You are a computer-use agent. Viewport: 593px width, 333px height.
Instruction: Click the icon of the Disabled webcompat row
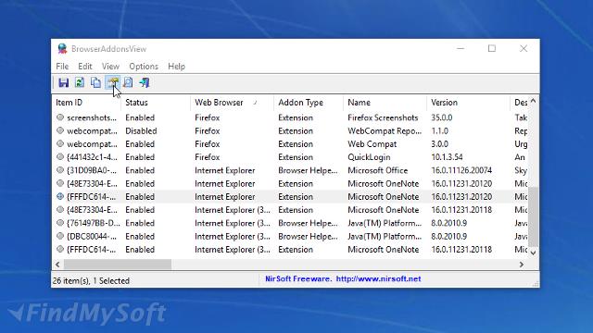[x=60, y=130]
